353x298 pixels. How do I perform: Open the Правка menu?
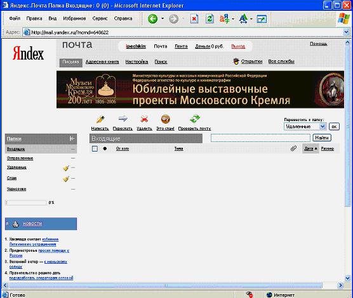point(34,18)
